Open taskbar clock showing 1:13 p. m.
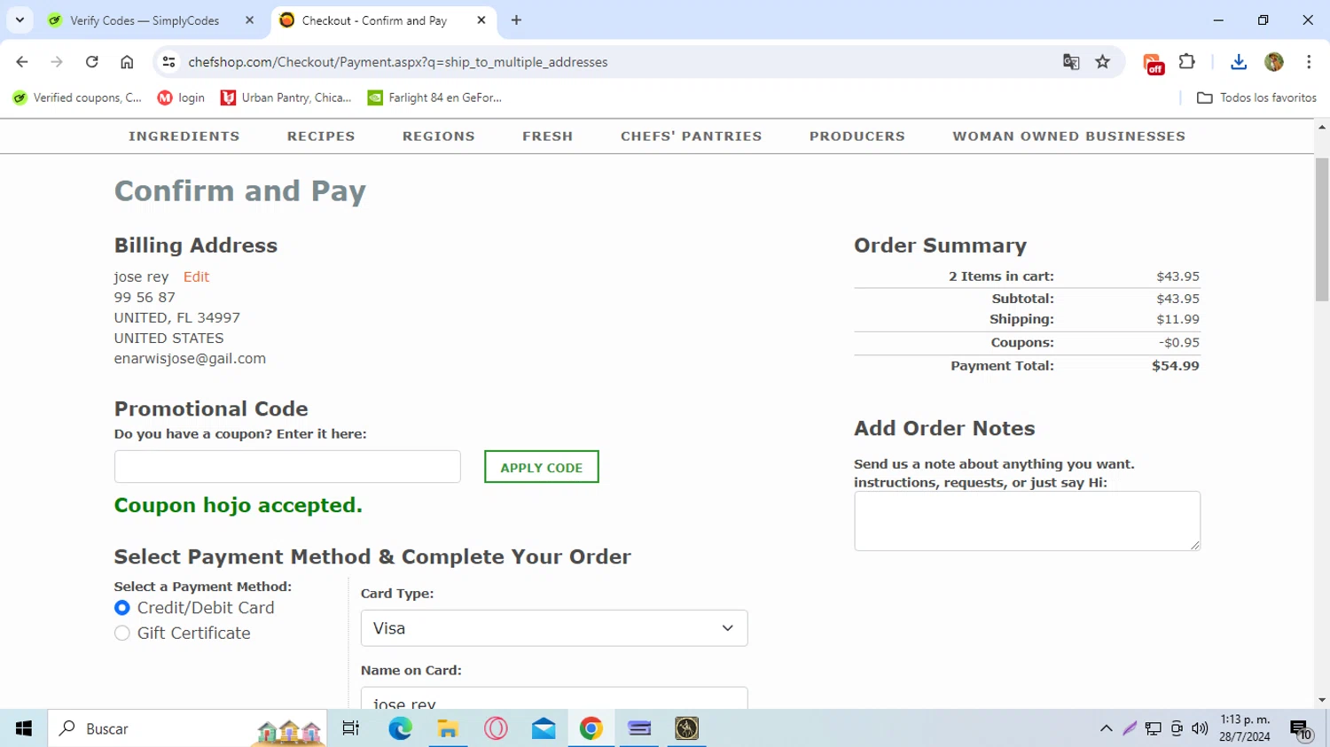This screenshot has width=1330, height=747. pos(1245,728)
